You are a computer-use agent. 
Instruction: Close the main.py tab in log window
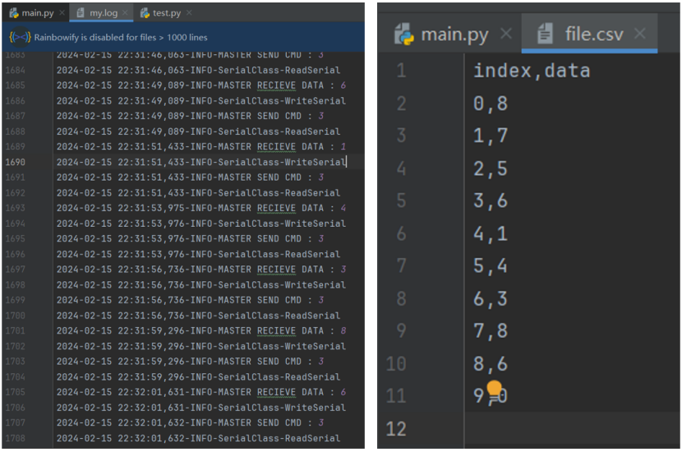(62, 13)
